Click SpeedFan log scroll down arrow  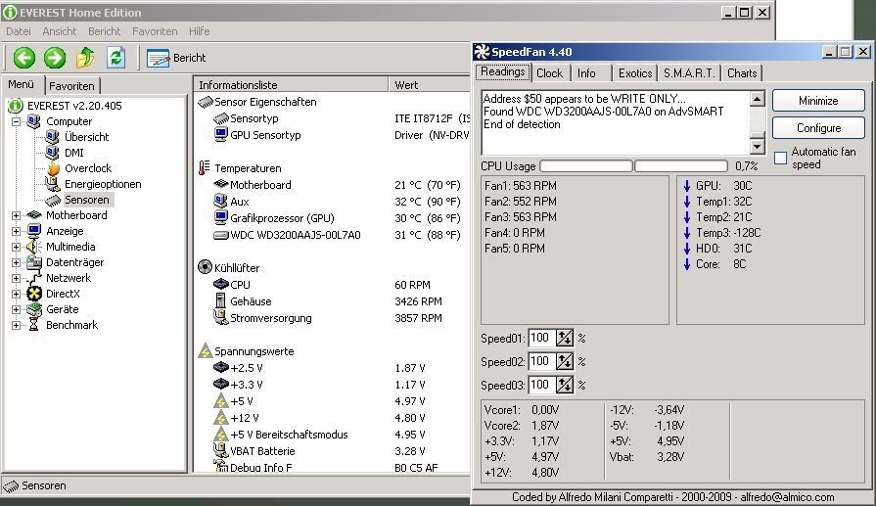point(757,147)
